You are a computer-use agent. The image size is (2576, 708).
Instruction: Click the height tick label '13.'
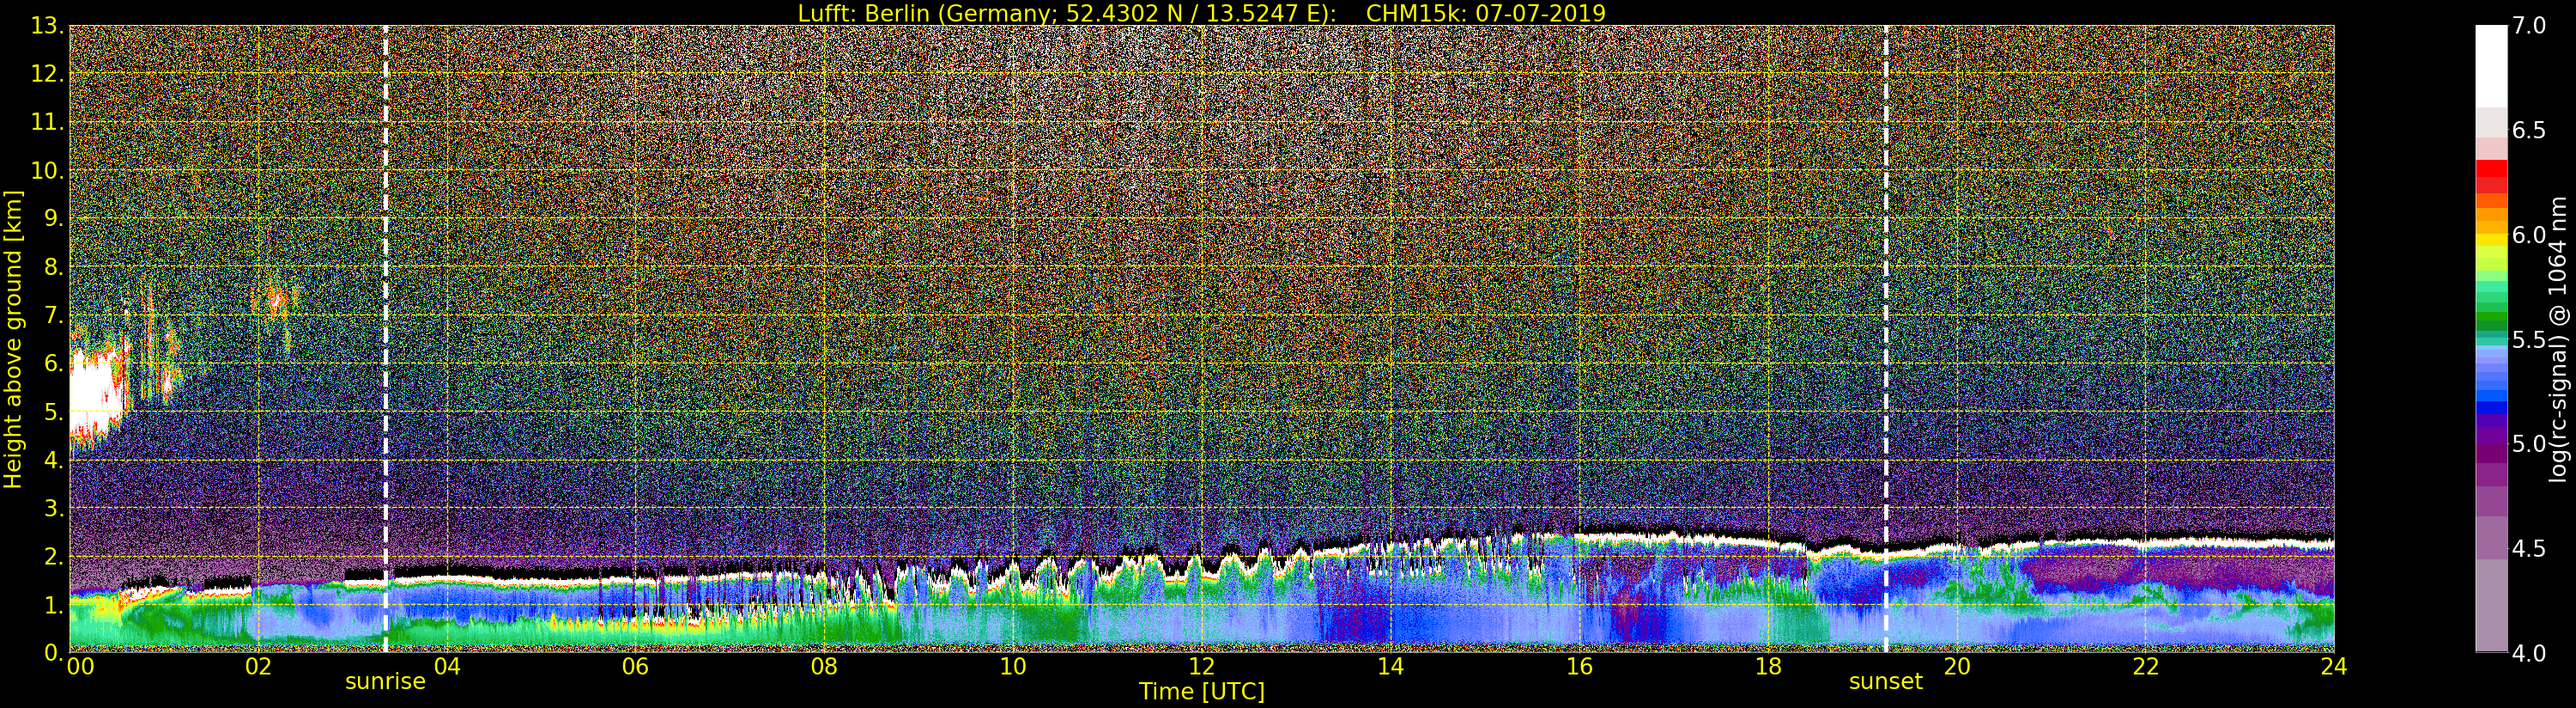47,26
